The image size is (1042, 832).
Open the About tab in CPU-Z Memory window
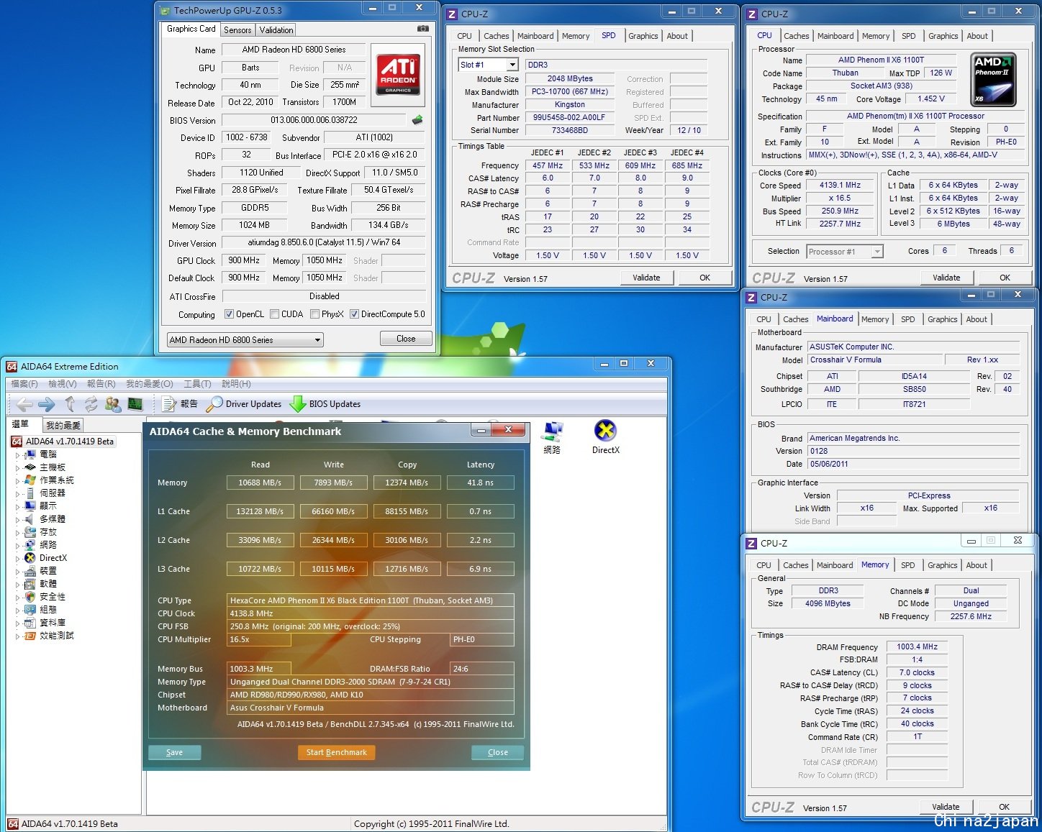coord(977,565)
